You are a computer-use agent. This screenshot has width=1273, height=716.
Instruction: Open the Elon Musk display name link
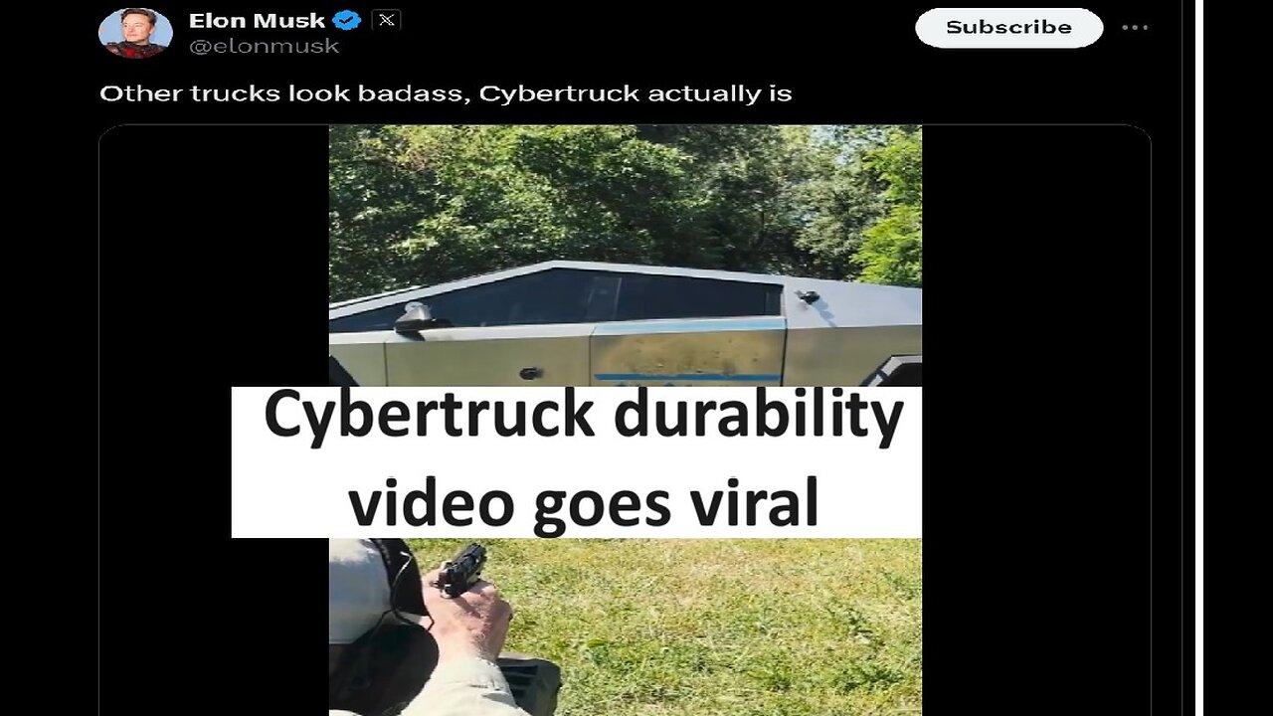click(257, 20)
